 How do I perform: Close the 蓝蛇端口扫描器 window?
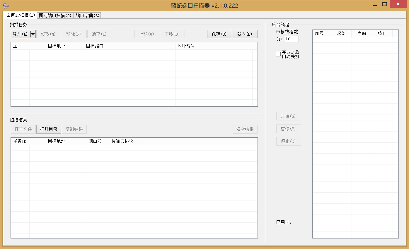(x=398, y=4)
